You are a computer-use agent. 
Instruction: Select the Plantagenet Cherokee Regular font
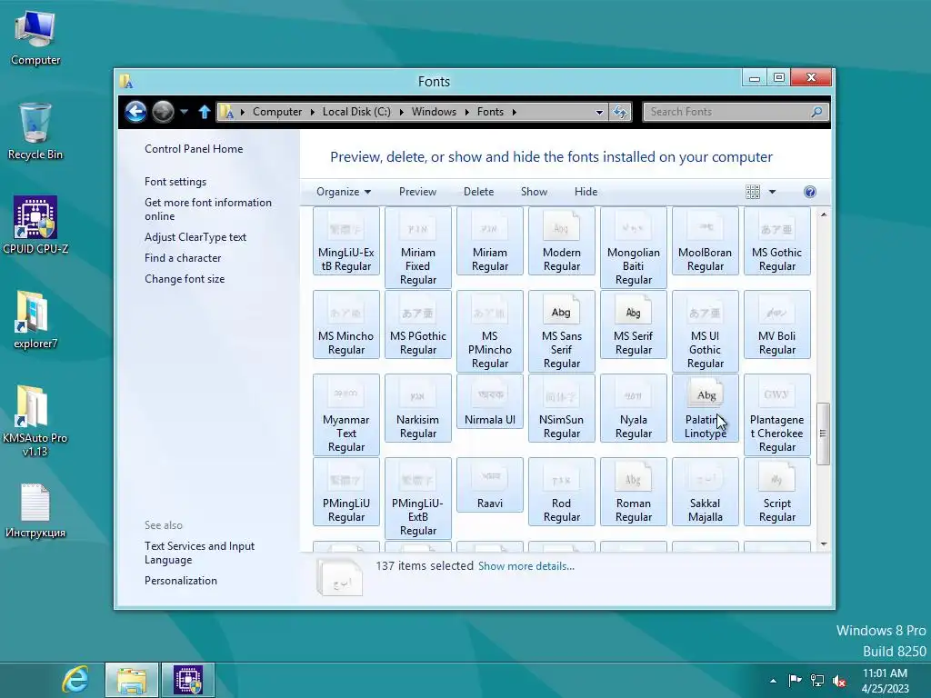[776, 414]
